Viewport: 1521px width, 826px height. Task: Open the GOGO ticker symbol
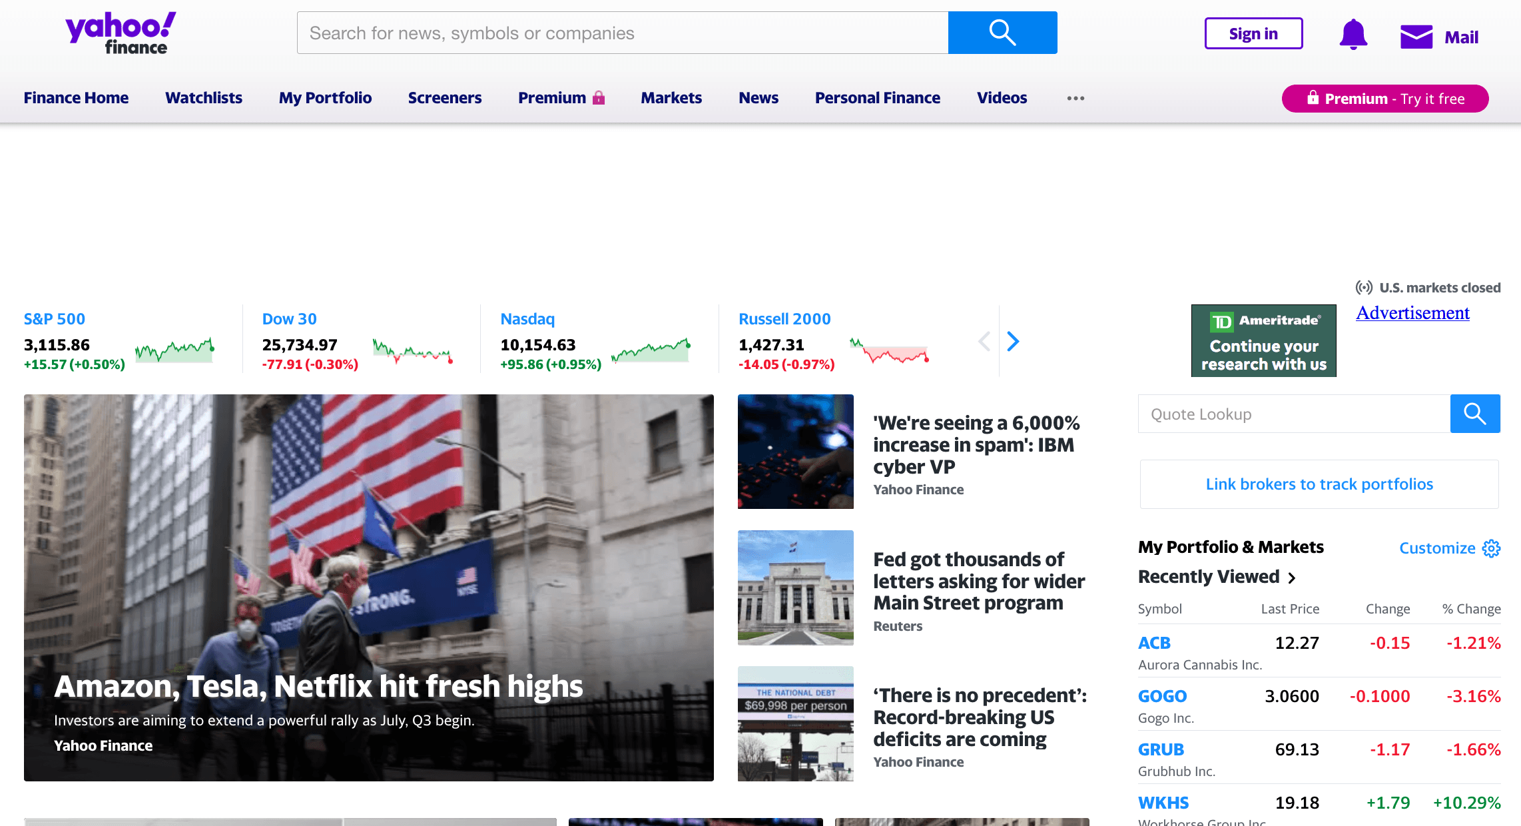tap(1162, 696)
